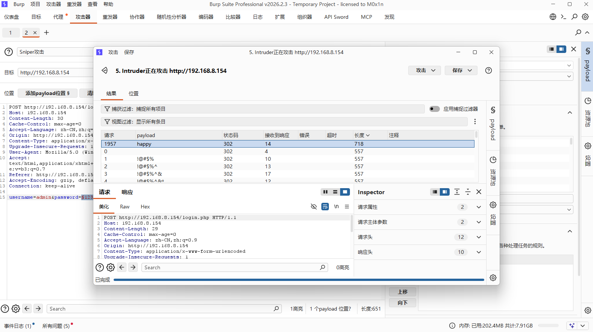Click the 添加payload位置 § button
Image resolution: width=593 pixels, height=332 pixels.
[47, 93]
